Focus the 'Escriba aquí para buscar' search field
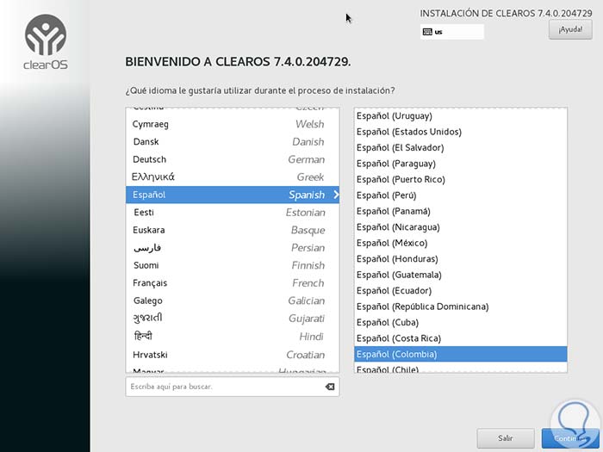Viewport: 603px width, 452px height. tap(233, 387)
